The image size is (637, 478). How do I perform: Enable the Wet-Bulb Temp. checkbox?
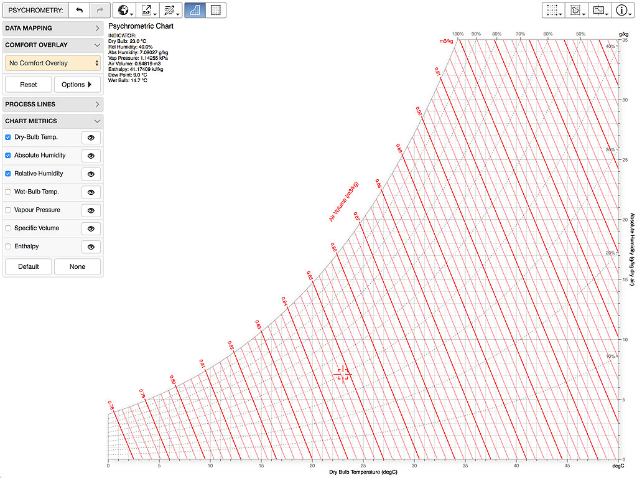[x=7, y=192]
